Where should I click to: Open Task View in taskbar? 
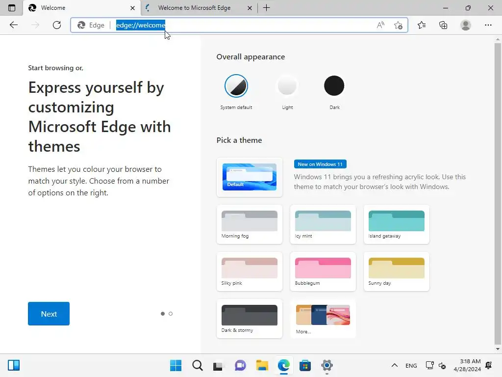coord(218,366)
